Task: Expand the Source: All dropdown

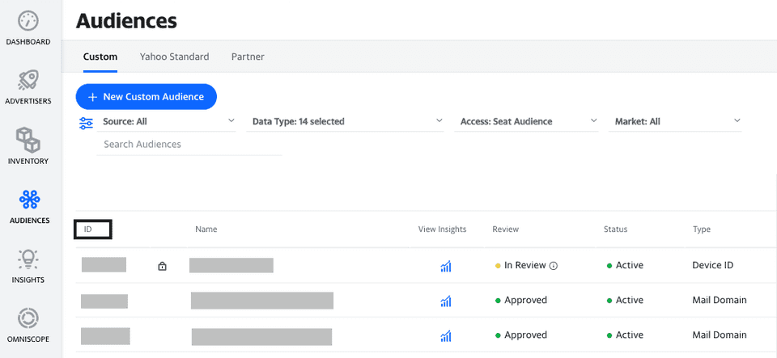Action: pyautogui.click(x=168, y=121)
